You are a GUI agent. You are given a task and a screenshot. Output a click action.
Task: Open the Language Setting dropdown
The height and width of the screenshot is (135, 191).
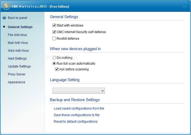coord(79,91)
